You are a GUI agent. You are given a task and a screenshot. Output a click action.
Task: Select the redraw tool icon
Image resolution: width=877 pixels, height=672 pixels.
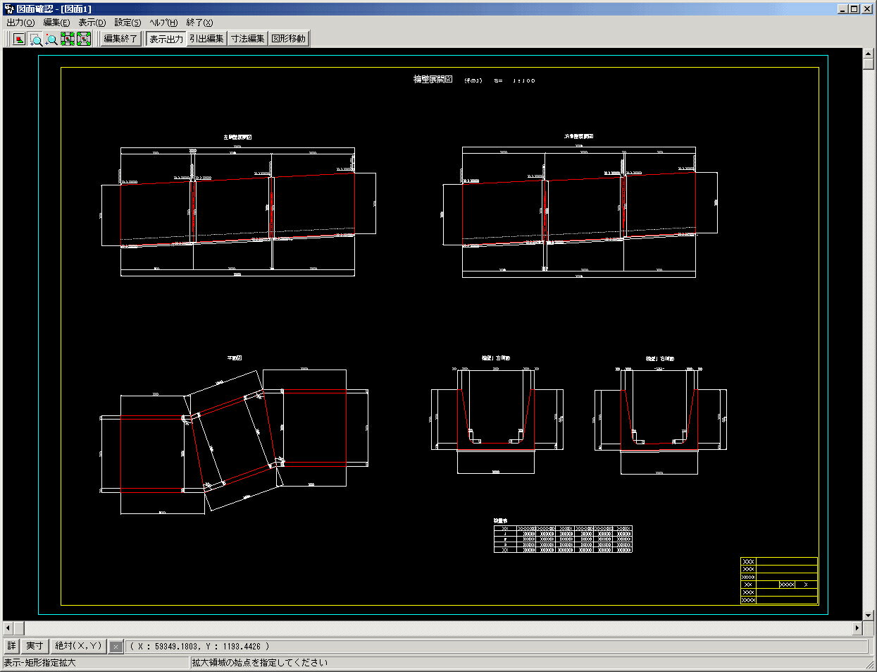(18, 39)
